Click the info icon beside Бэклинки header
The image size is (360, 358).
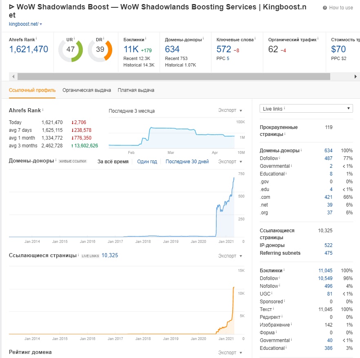146,39
